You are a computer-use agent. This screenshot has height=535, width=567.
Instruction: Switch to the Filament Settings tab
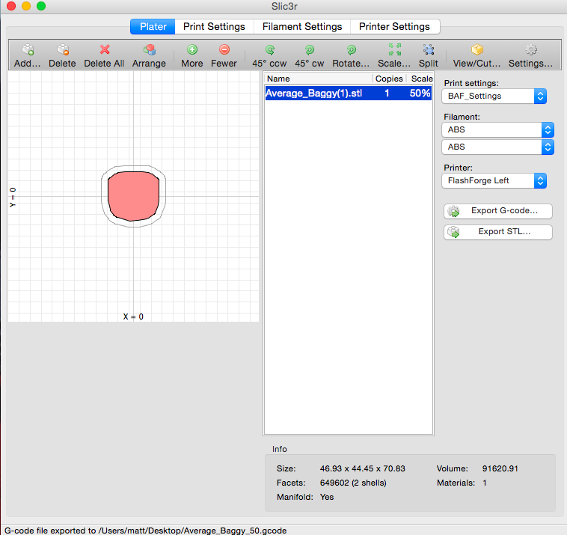pos(302,26)
